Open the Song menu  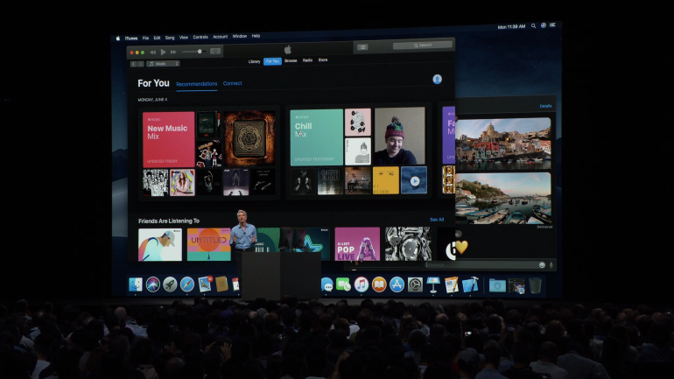[170, 38]
